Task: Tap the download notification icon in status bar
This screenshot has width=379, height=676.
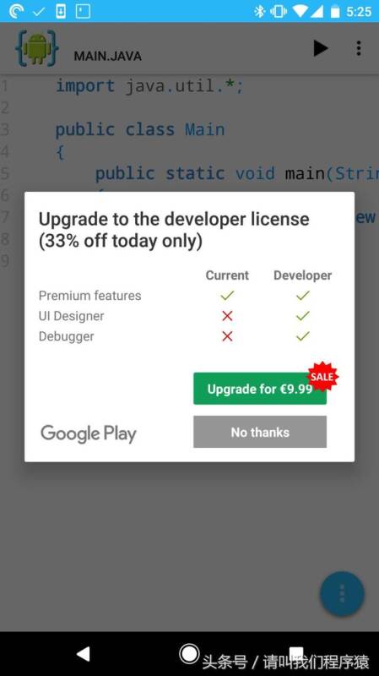Action: (x=61, y=11)
